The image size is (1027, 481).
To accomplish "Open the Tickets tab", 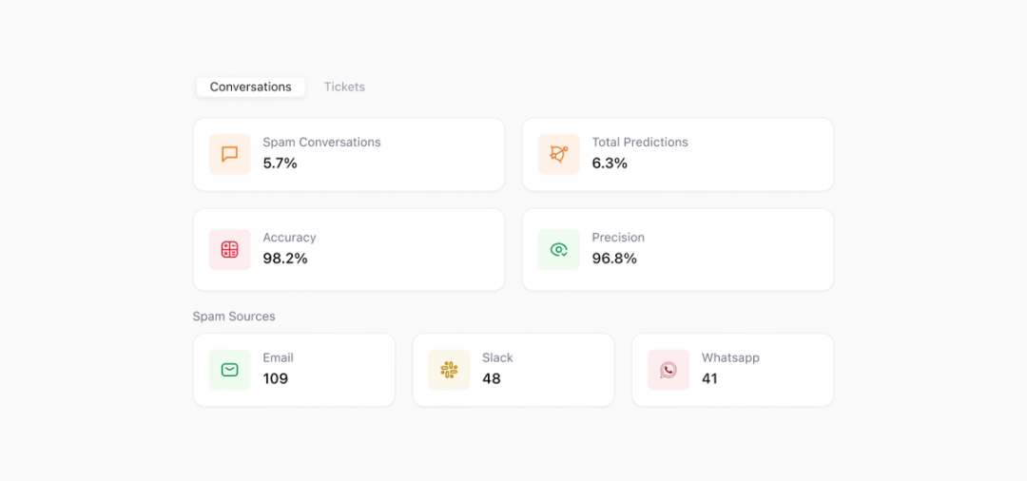I will [344, 87].
